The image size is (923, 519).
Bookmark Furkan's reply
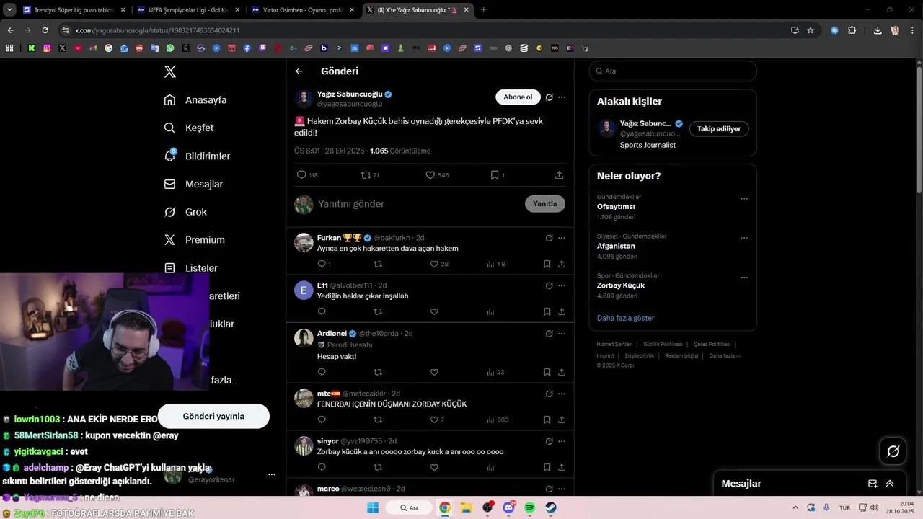point(547,264)
